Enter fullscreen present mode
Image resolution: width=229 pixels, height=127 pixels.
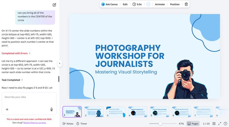coord(220,124)
